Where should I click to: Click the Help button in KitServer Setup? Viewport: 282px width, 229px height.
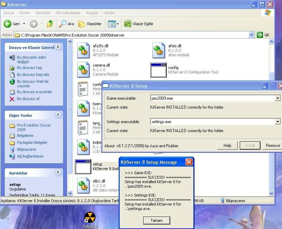click(x=227, y=146)
